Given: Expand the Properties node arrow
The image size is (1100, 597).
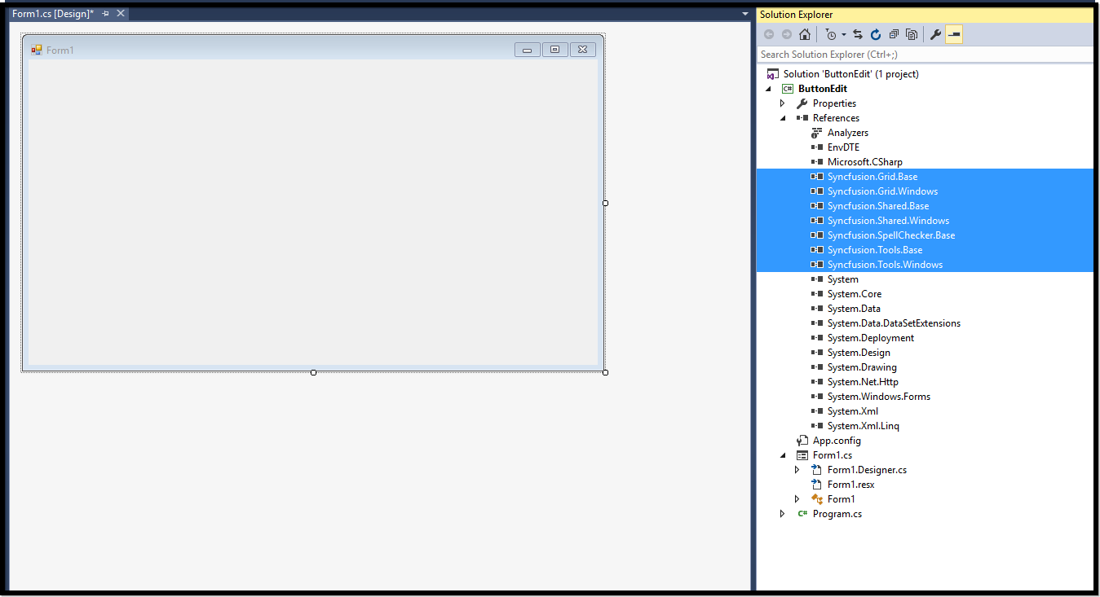Looking at the screenshot, I should click(783, 103).
